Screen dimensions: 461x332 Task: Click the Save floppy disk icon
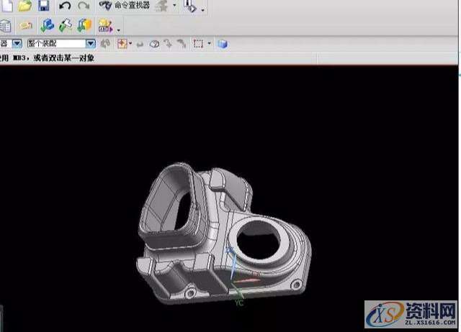[43, 6]
